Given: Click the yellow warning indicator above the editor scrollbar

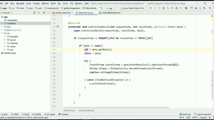Looking at the screenshot, I should tap(212, 16).
